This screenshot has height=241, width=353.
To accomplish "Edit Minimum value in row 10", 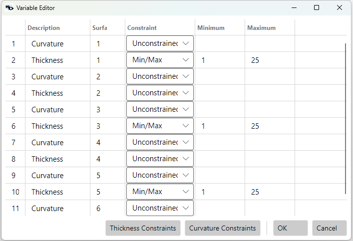I will pyautogui.click(x=220, y=192).
